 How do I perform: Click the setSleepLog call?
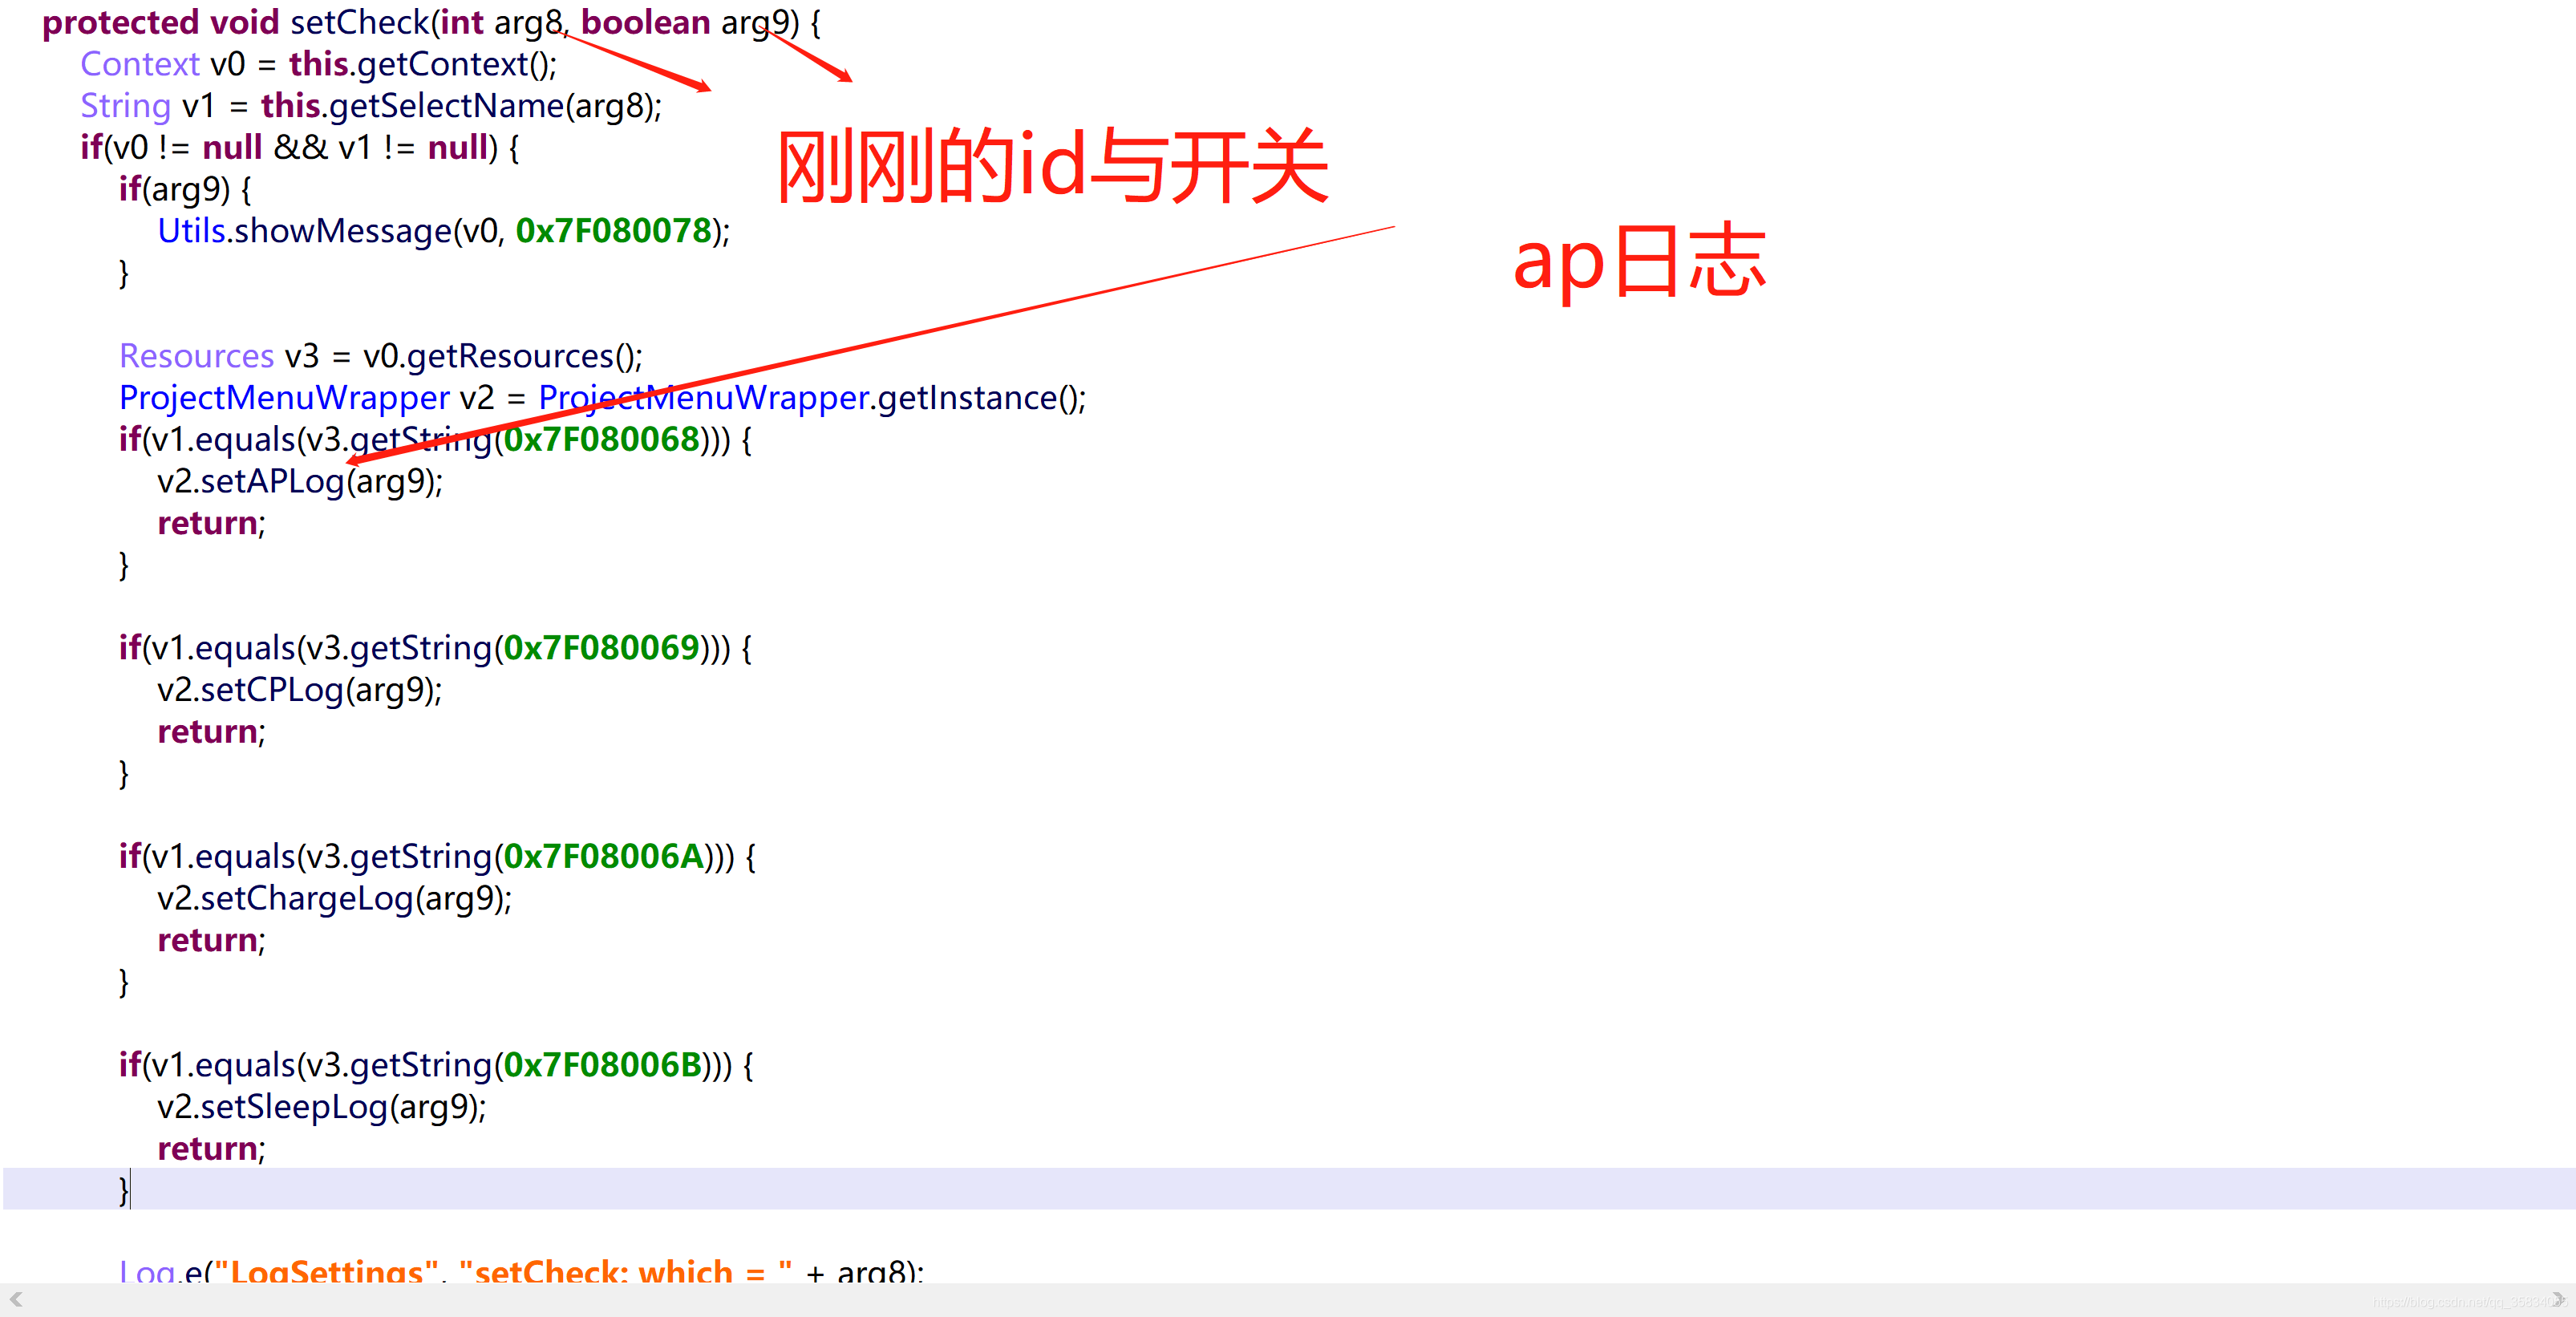294,1107
